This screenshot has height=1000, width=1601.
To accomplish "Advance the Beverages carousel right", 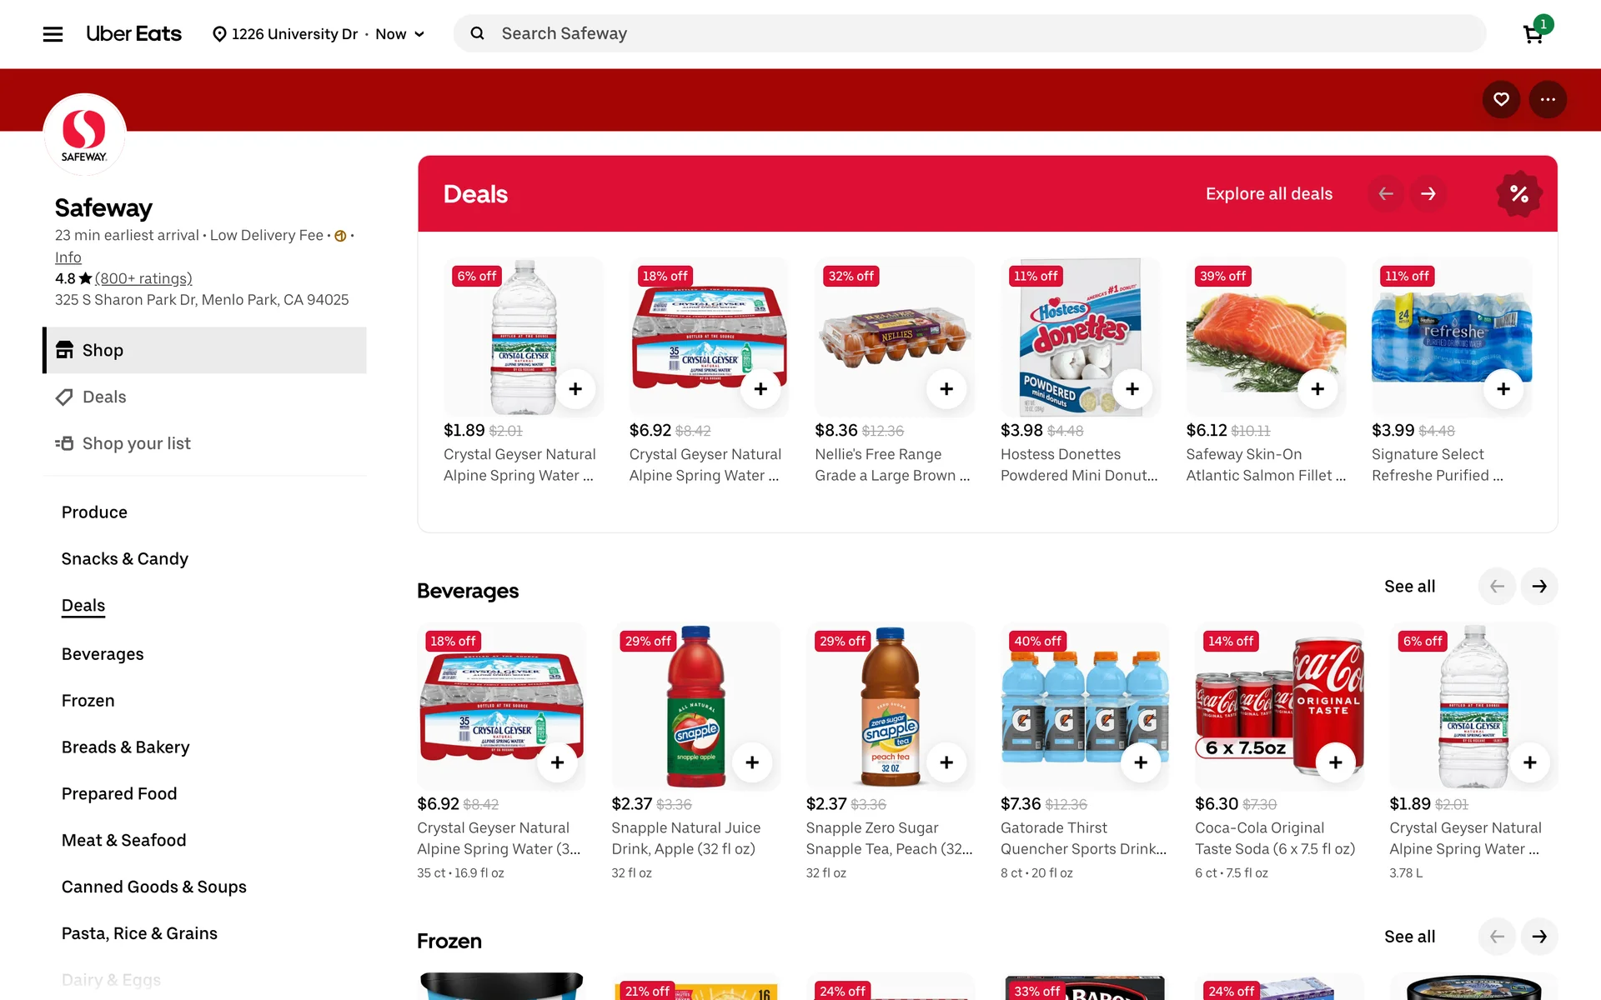I will pyautogui.click(x=1539, y=586).
